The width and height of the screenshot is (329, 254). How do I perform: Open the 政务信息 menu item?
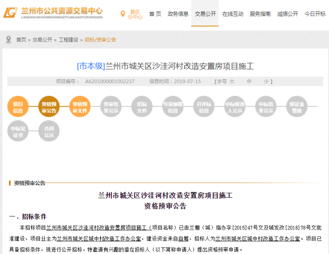pos(178,14)
